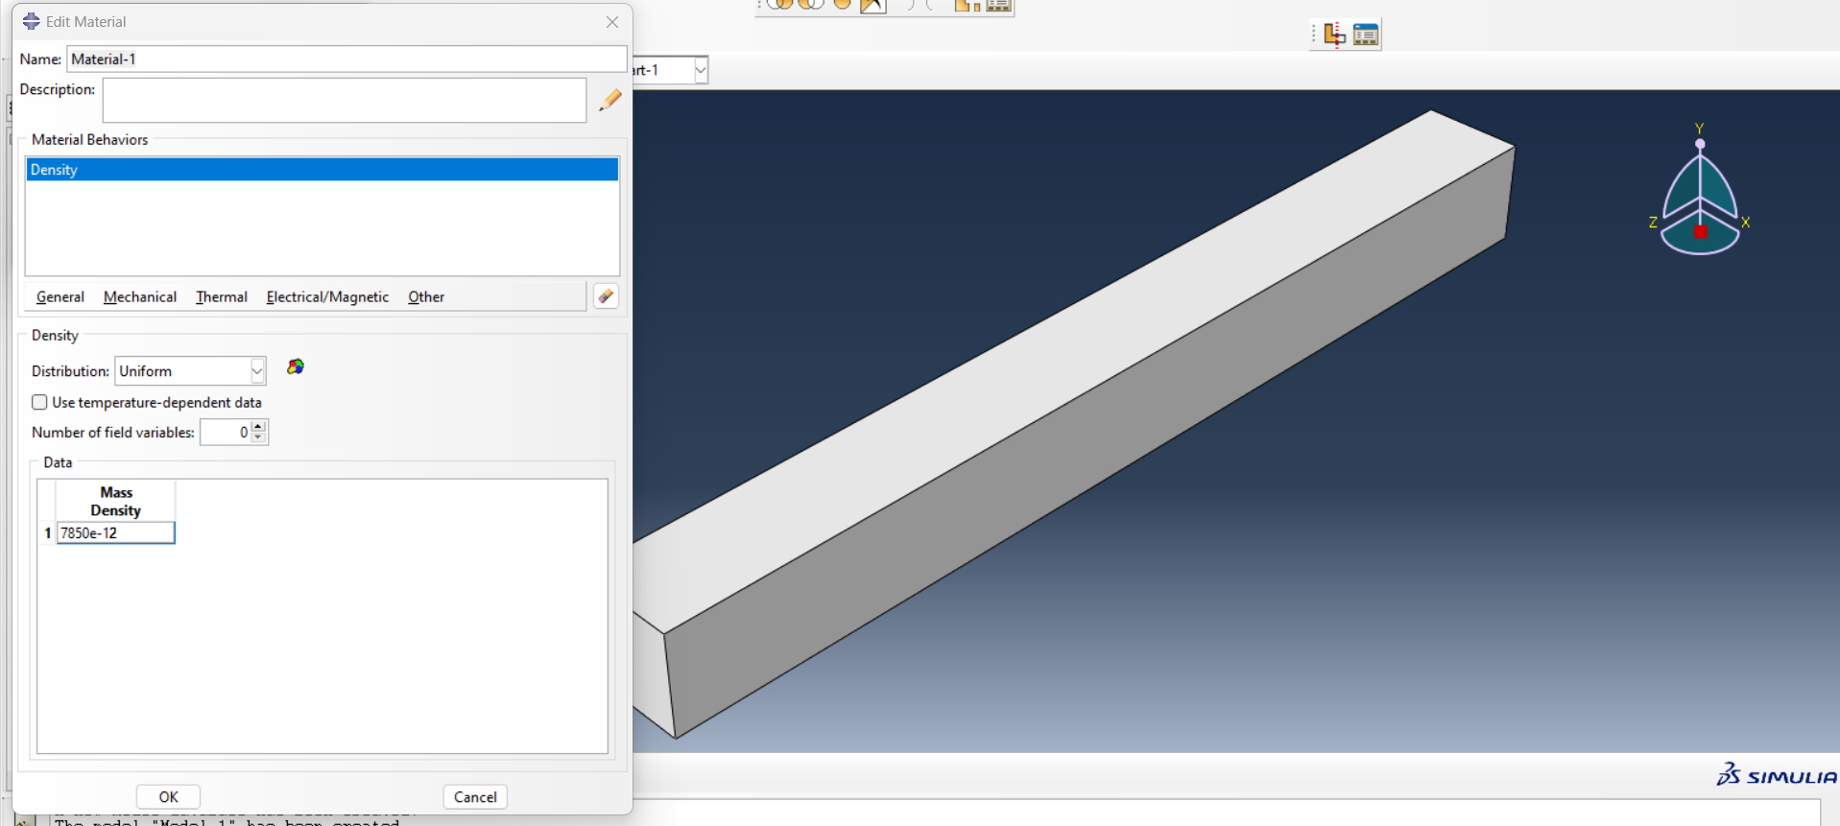Confirm the material with OK
This screenshot has width=1840, height=826.
pyautogui.click(x=168, y=797)
